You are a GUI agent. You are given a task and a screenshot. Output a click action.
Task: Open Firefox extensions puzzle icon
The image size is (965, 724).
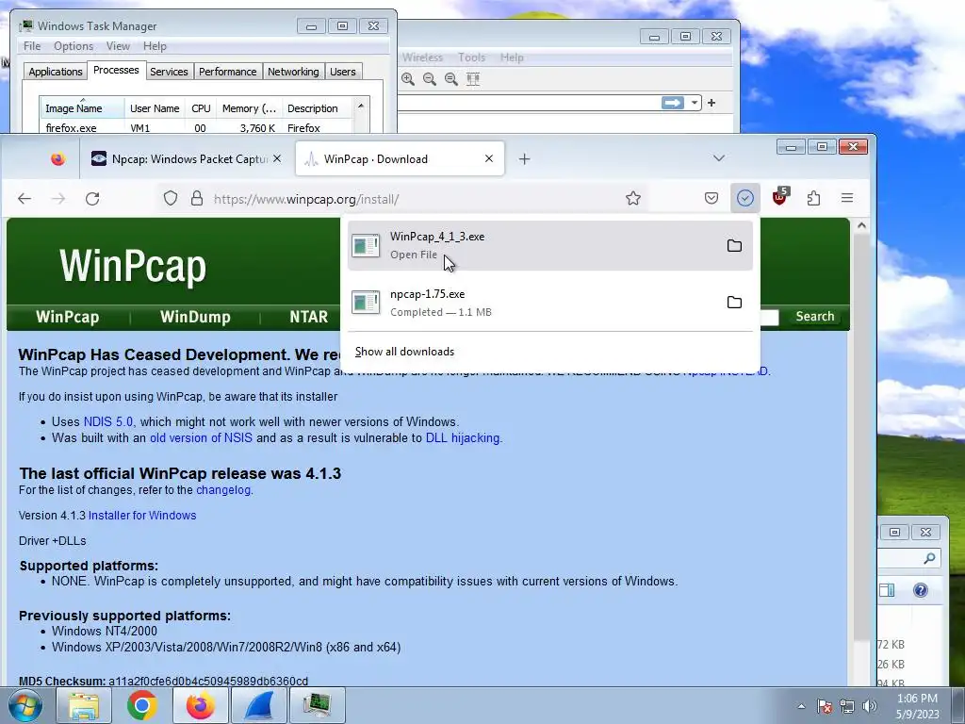point(813,198)
